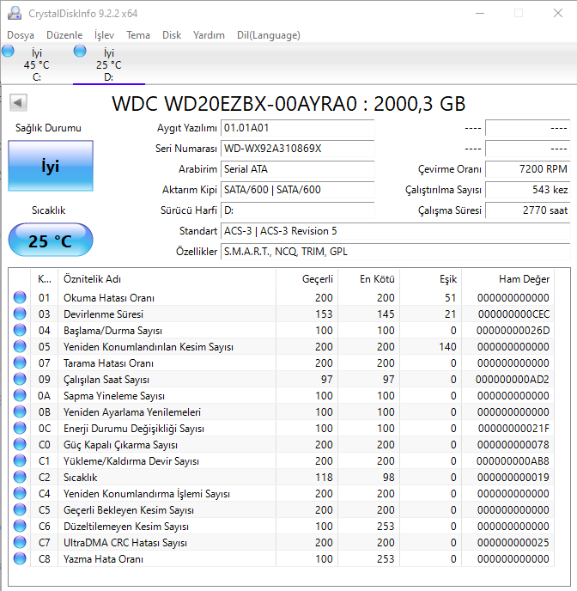
Task: Click the Geçerli column header
Action: tap(307, 279)
